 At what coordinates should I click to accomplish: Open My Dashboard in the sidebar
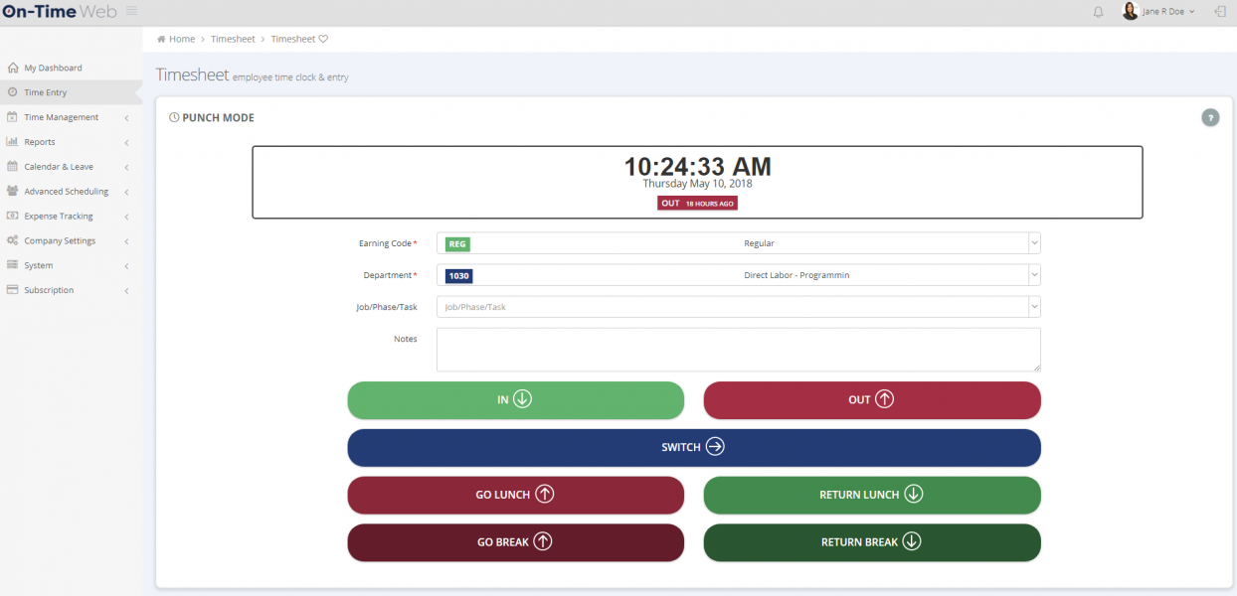point(72,68)
